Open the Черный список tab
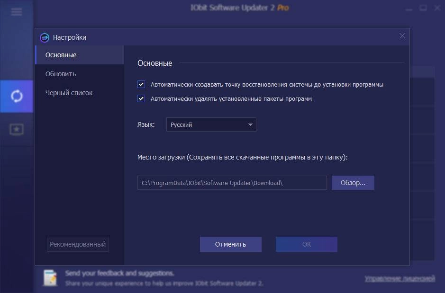 80,93
